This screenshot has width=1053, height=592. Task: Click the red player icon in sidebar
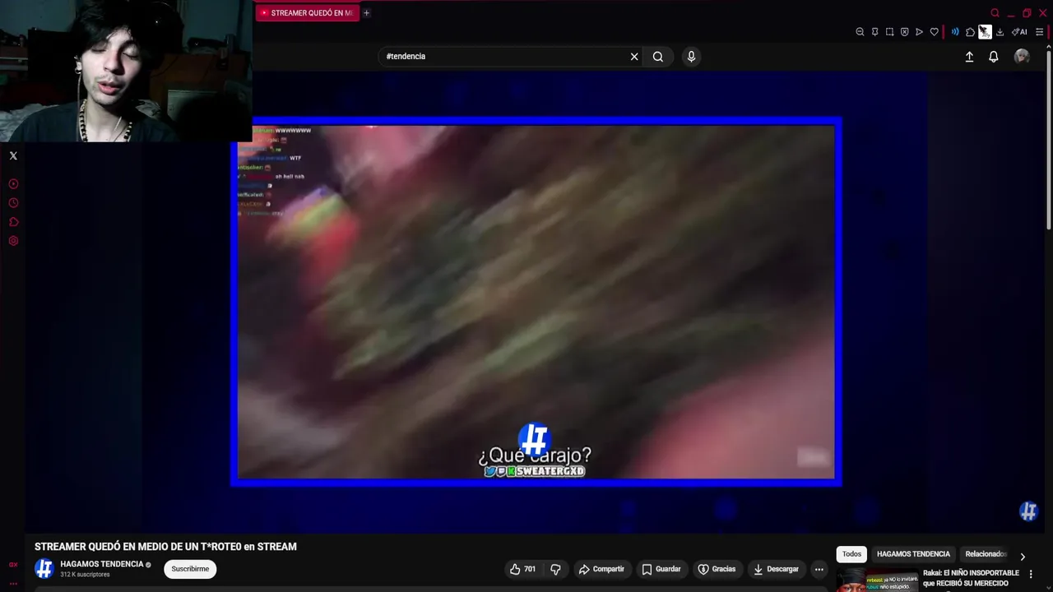[13, 184]
